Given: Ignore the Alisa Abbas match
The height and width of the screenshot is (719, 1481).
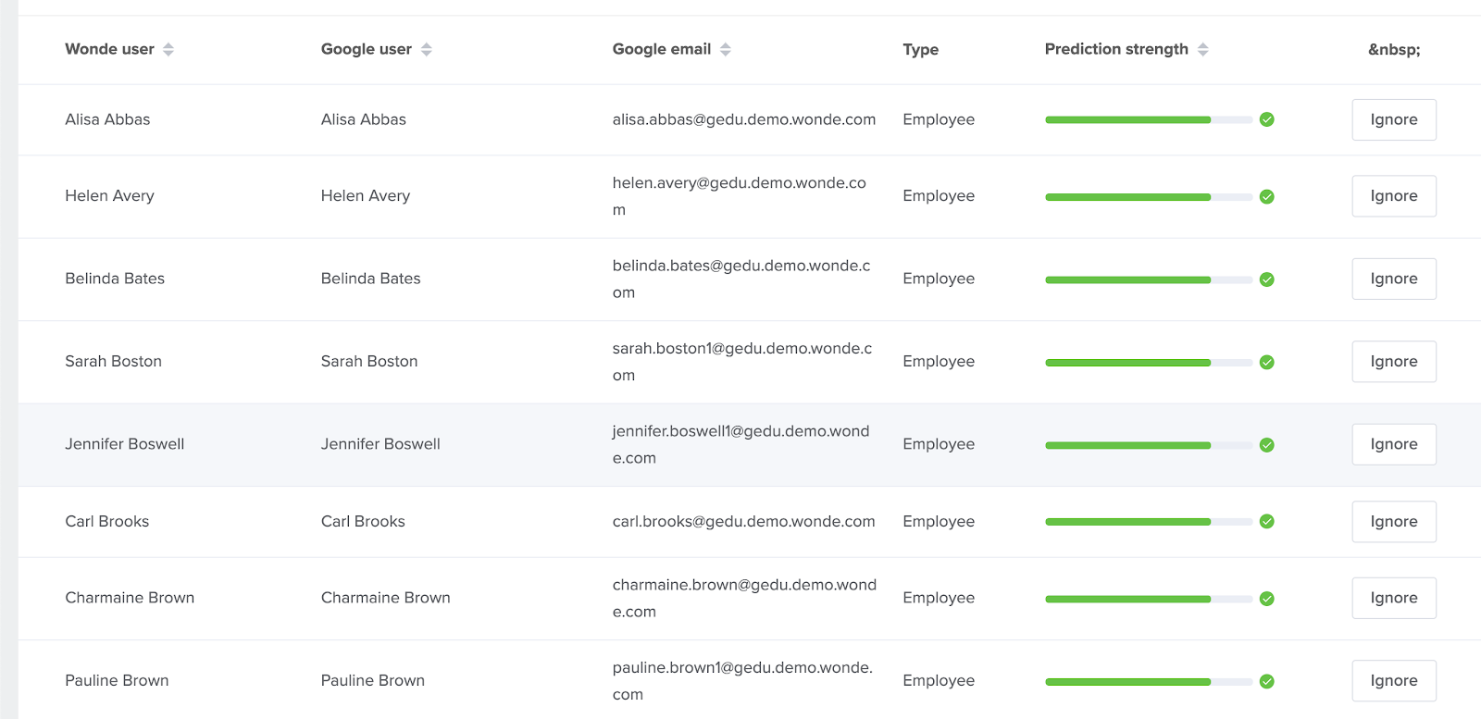Looking at the screenshot, I should coord(1394,119).
